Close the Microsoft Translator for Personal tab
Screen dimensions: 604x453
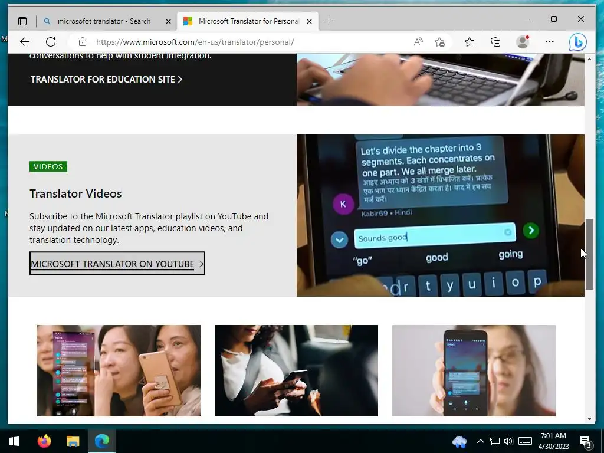pos(309,22)
